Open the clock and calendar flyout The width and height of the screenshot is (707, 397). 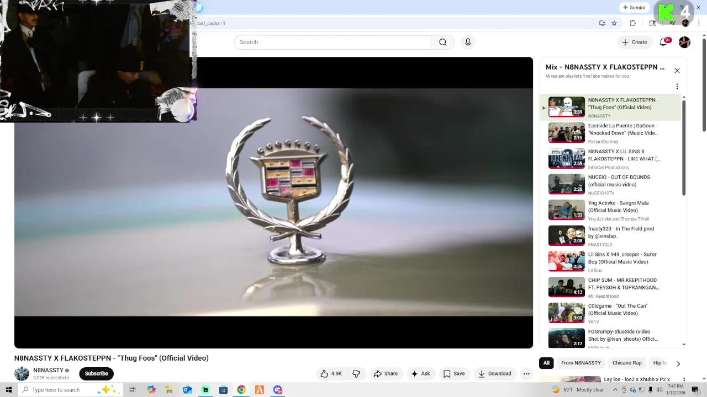pyautogui.click(x=676, y=390)
